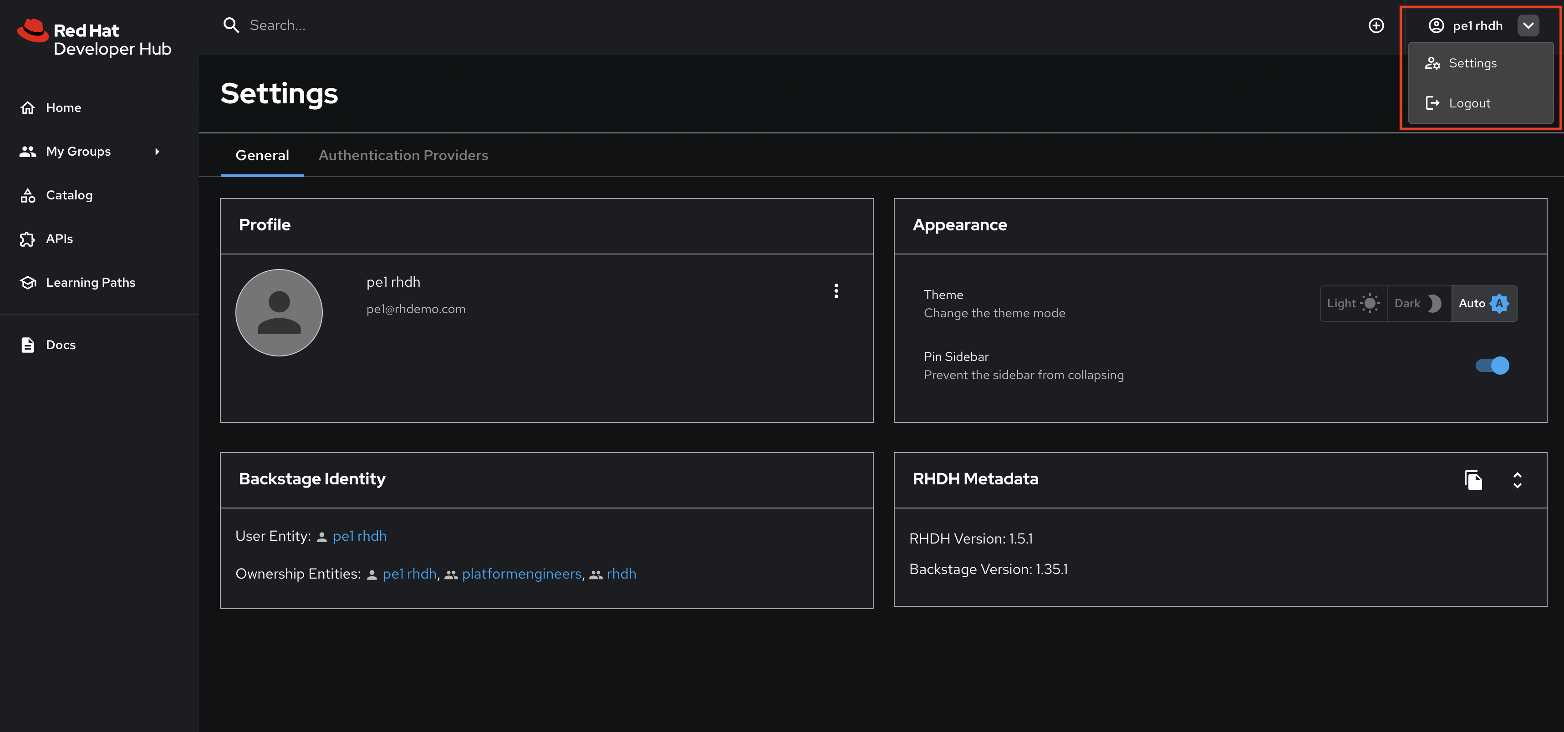Select the Auto theme option
Screen dimensions: 1564x732
(1484, 304)
